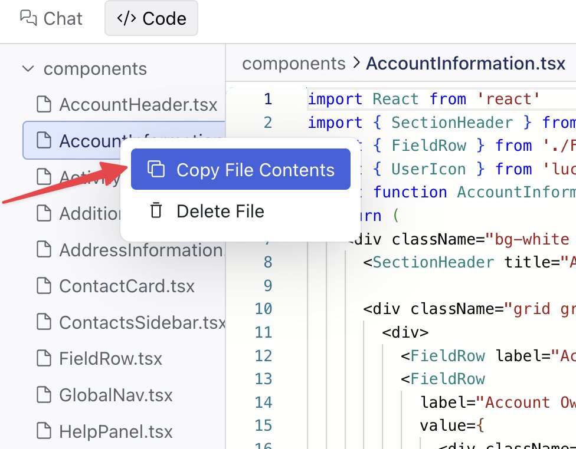This screenshot has width=576, height=449.
Task: Click the </> Code icon
Action: pos(126,18)
